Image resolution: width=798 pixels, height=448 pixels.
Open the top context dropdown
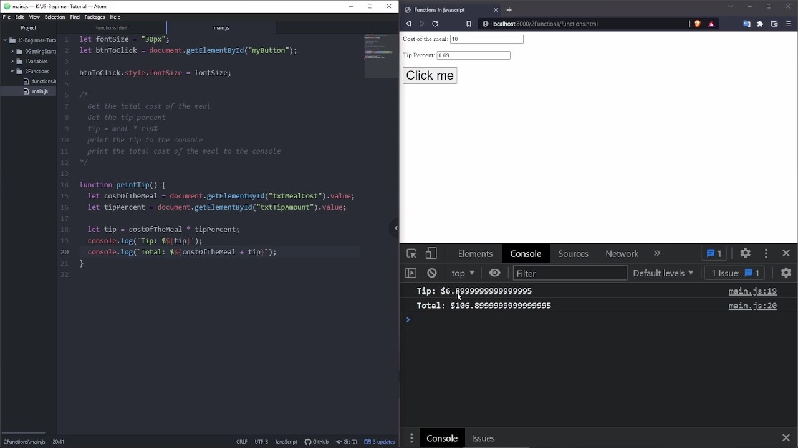pos(463,273)
